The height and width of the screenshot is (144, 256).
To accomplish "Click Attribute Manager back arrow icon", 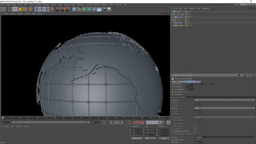I will 239,75.
